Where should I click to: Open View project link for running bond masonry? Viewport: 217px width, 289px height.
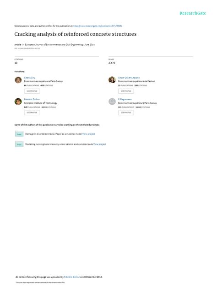click(100, 144)
